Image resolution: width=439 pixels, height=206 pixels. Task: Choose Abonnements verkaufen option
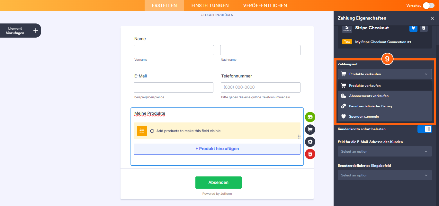click(369, 96)
